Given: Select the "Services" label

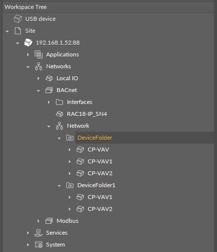Looking at the screenshot, I should tap(57, 233).
